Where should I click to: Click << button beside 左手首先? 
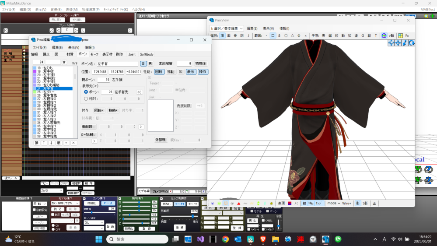tap(139, 92)
